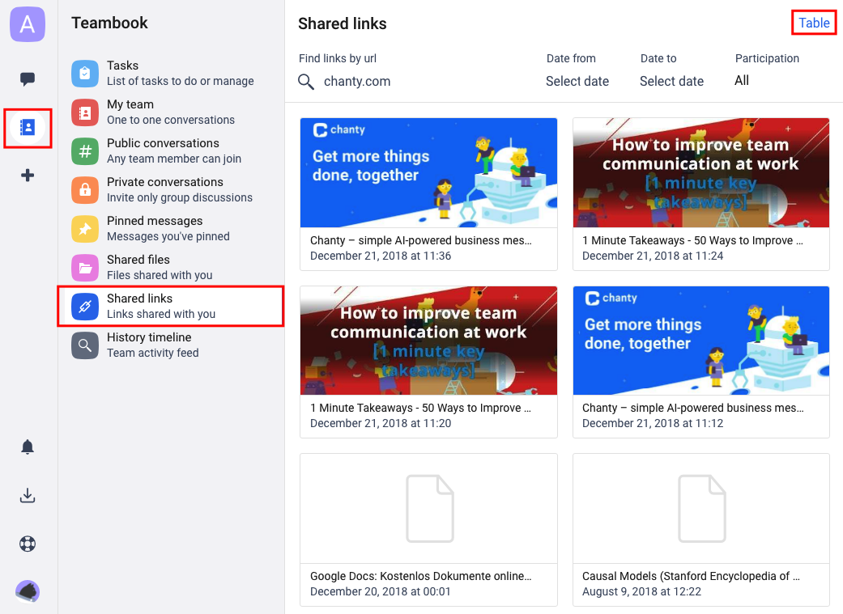Open Shared files section

tap(171, 268)
